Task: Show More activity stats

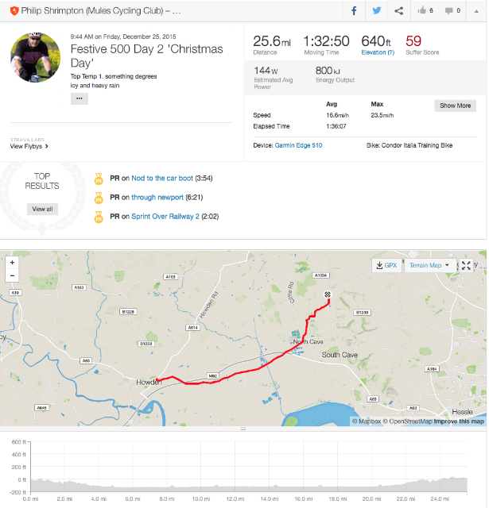Action: (x=455, y=106)
